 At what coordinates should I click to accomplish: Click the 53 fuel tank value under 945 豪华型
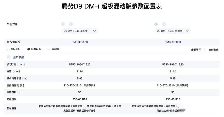point(80,92)
